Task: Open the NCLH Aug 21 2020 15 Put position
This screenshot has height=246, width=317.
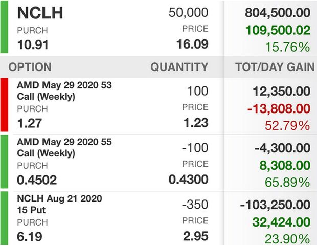Action: pos(158,218)
